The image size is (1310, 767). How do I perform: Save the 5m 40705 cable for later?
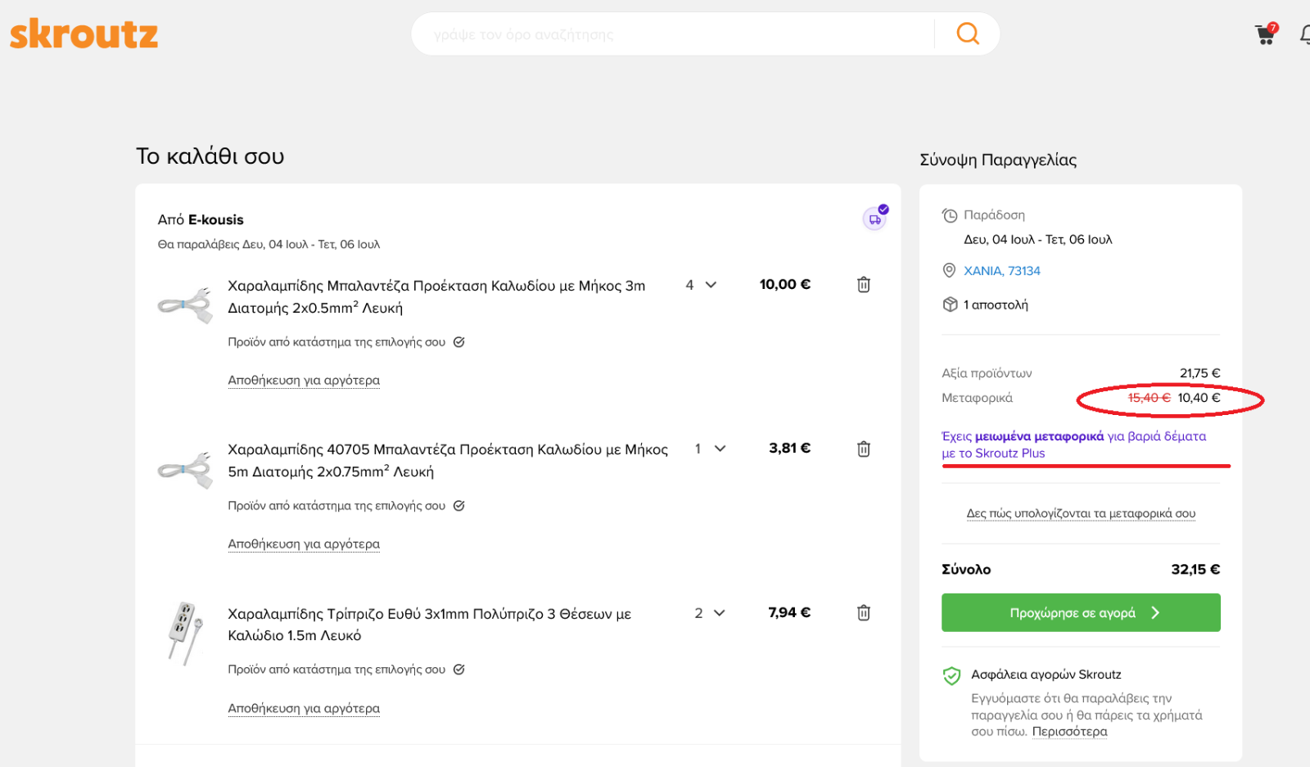tap(304, 544)
